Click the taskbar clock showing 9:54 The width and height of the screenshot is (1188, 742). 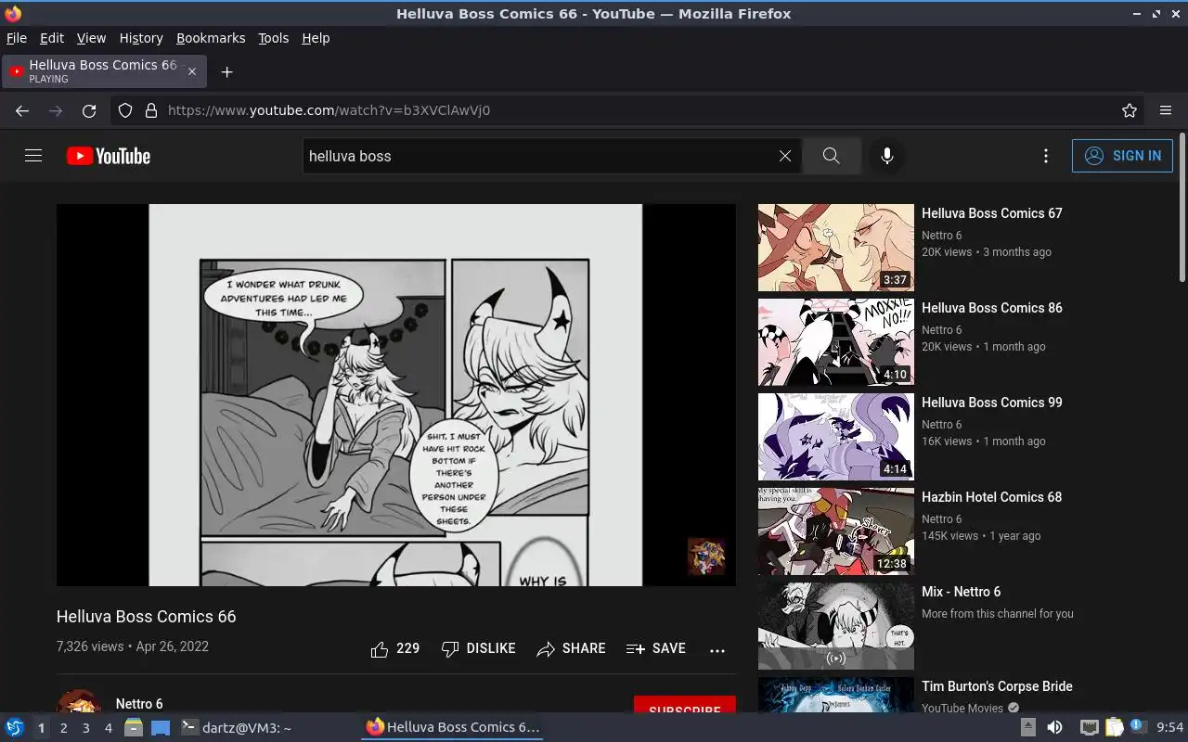coord(1169,728)
